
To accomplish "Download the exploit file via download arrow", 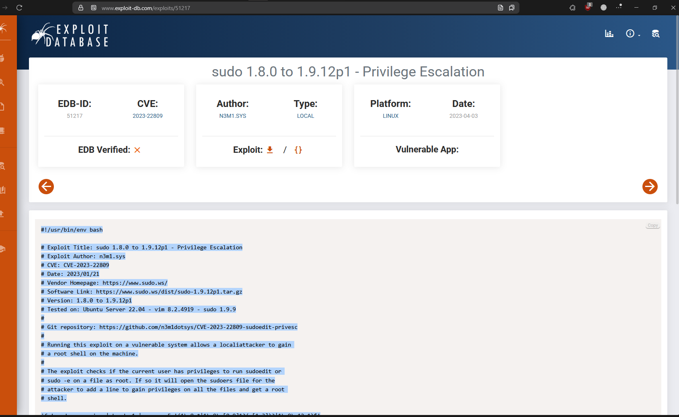I will 270,150.
